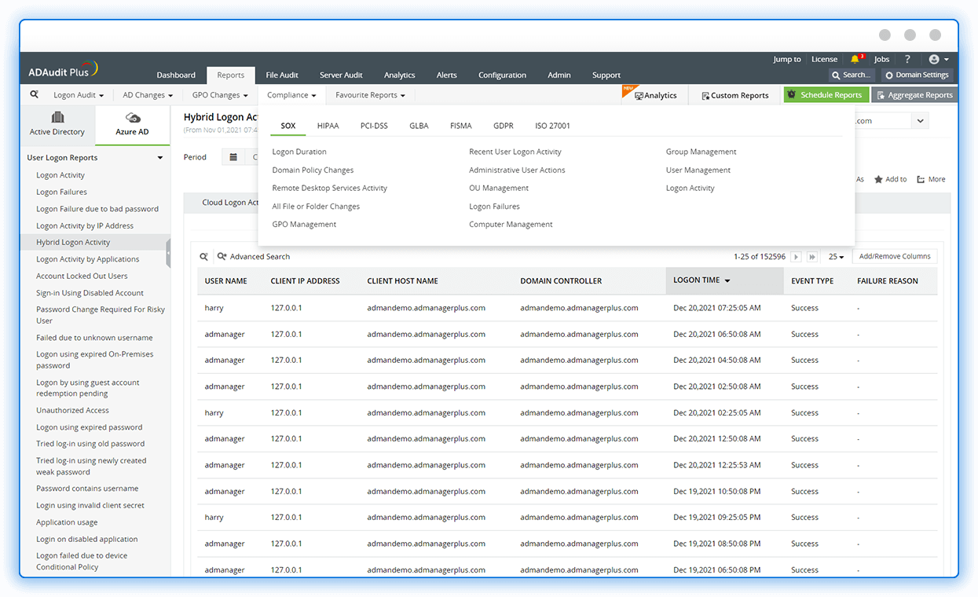Go to the next results page arrow
The image size is (978, 597).
coord(797,257)
